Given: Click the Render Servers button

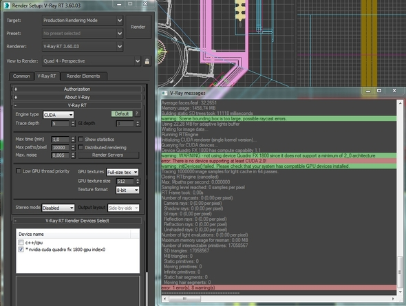Looking at the screenshot, I should (x=108, y=155).
